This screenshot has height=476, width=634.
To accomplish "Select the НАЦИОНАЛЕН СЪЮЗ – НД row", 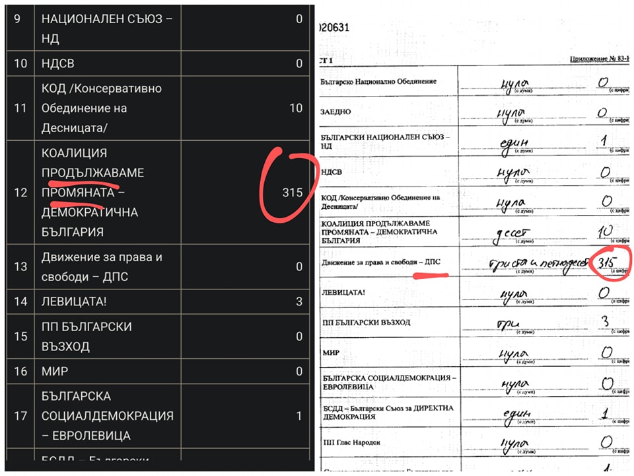I will (158, 28).
